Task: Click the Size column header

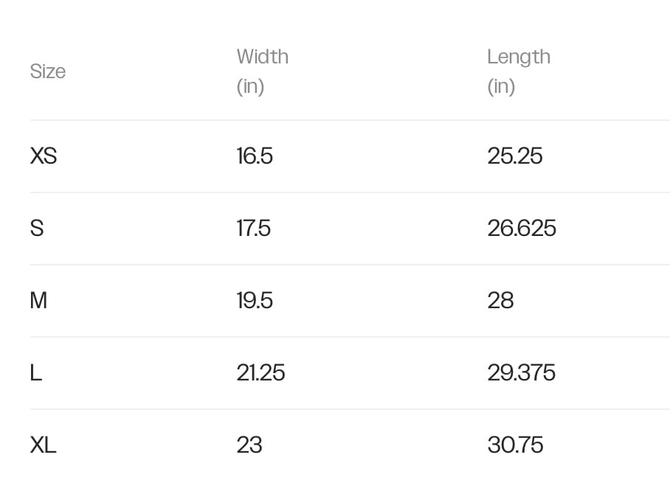Action: pyautogui.click(x=48, y=72)
